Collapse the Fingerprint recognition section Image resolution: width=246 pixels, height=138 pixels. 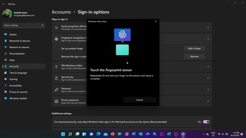[208, 39]
